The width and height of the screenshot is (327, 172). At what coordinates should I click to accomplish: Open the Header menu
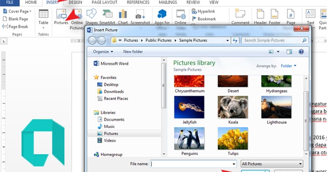coord(260,17)
